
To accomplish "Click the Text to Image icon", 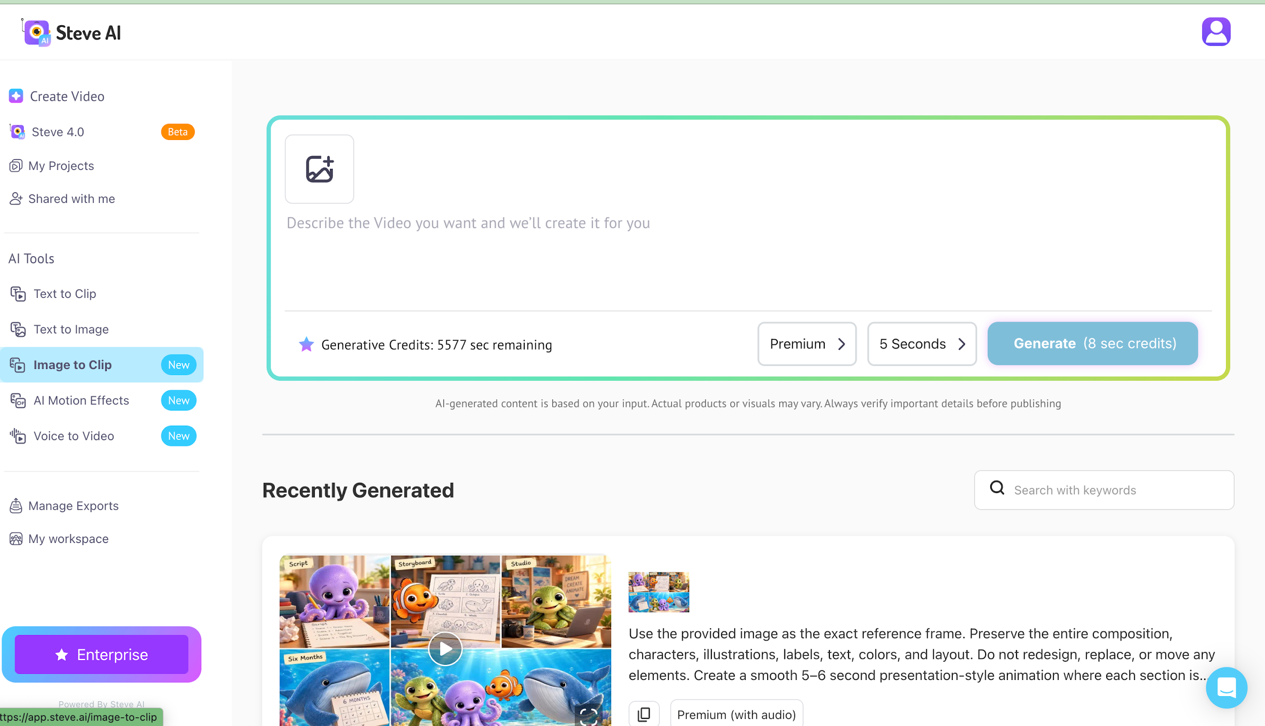I will (x=18, y=329).
